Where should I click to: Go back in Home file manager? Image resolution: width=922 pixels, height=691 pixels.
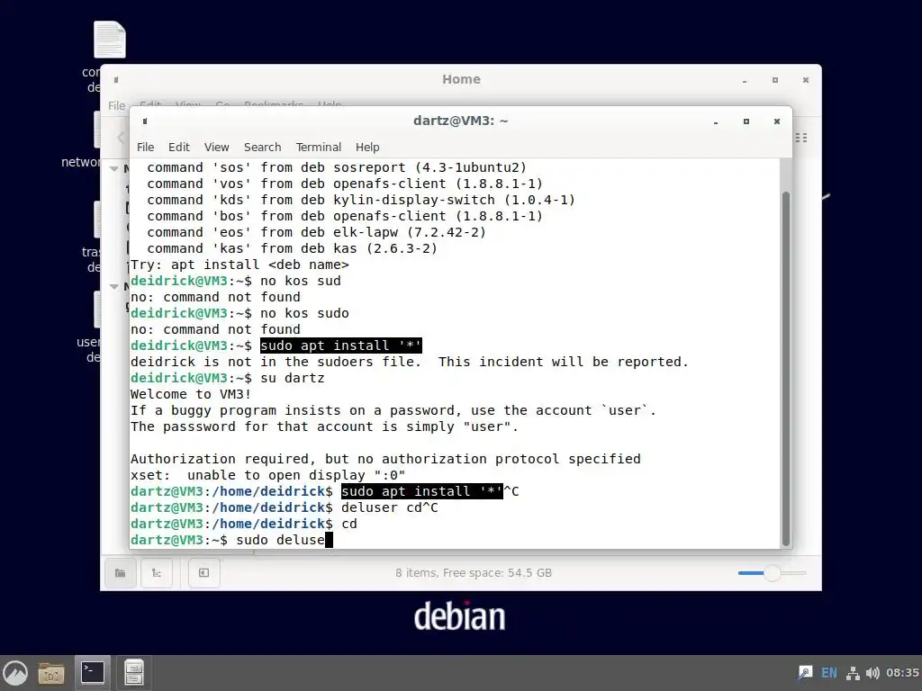click(x=121, y=138)
